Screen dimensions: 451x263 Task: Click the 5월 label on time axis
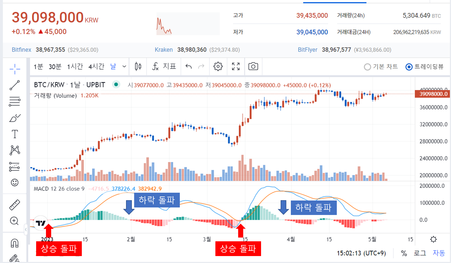(372, 239)
